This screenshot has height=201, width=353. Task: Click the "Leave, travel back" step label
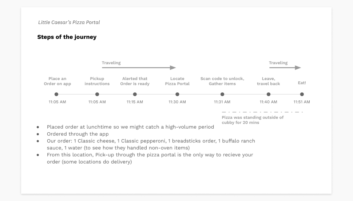[269, 81]
